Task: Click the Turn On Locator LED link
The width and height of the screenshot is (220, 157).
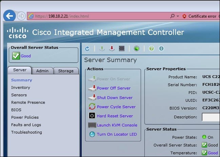Action: (117, 134)
